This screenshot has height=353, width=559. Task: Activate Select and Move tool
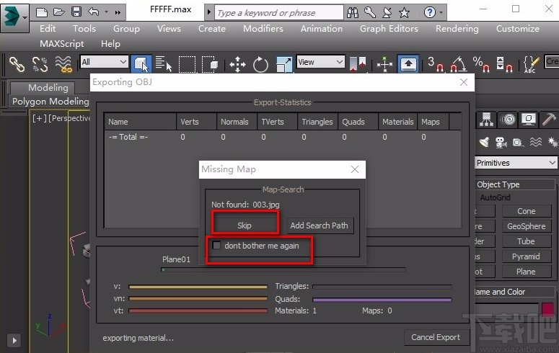pos(238,64)
